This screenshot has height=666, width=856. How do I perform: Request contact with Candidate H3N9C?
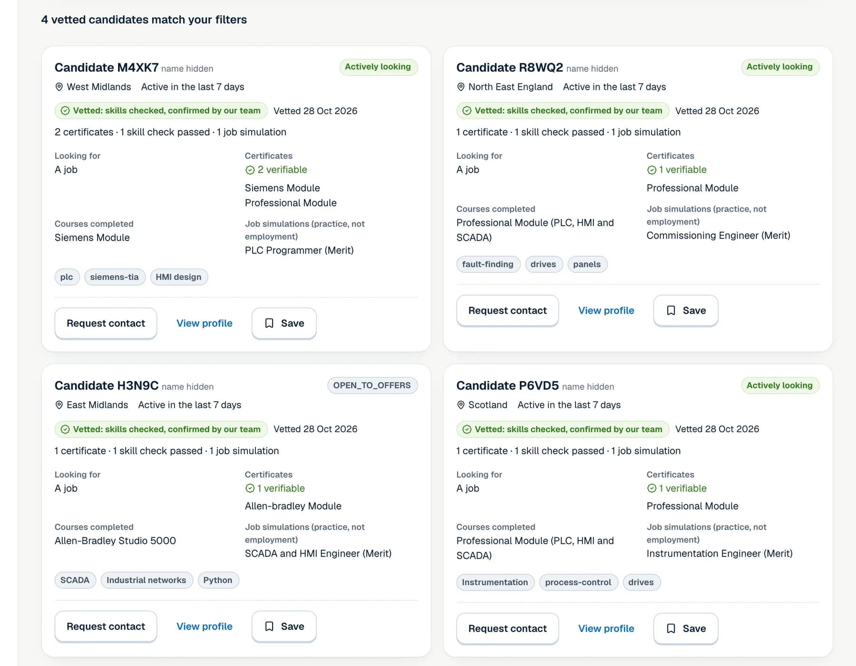(x=106, y=627)
